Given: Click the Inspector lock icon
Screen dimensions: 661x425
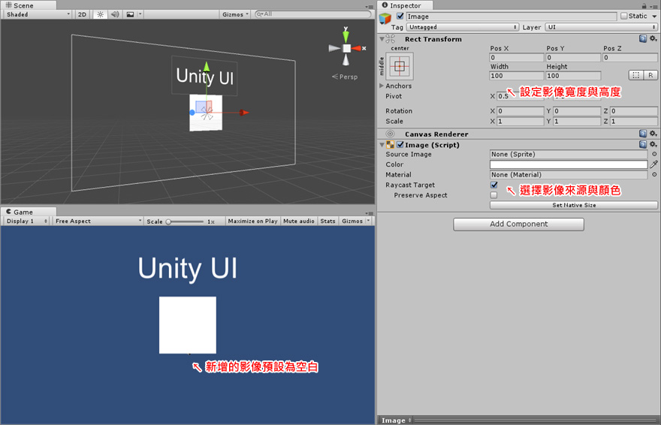Looking at the screenshot, I should [x=644, y=6].
